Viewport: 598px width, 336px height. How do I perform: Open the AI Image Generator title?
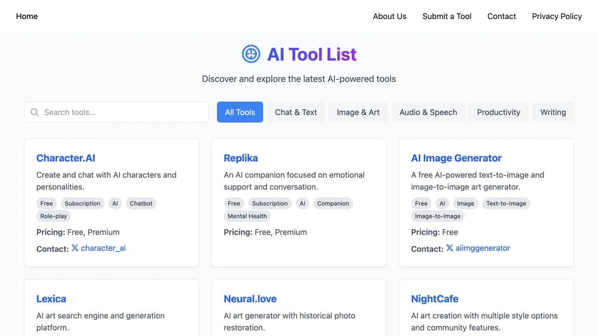pos(456,158)
